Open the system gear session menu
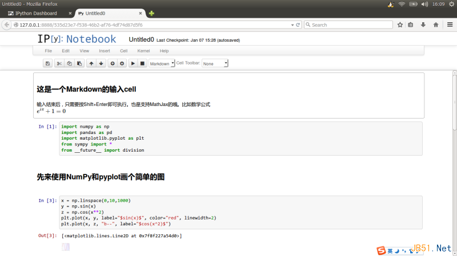Viewport: 457px width, 256px height. (451, 4)
